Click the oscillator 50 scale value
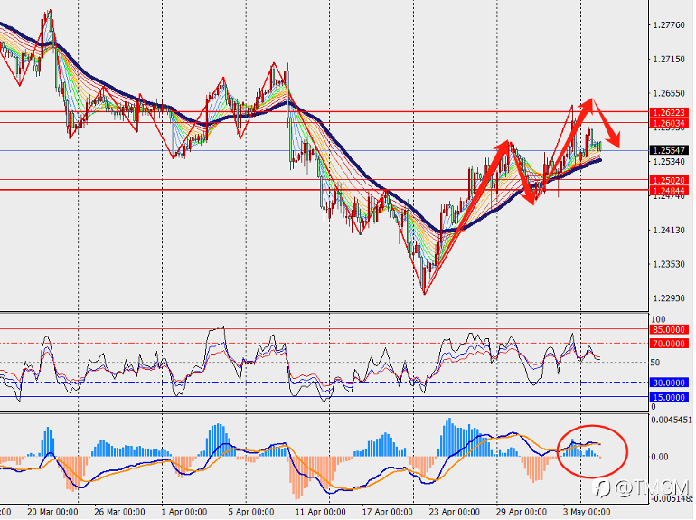 click(x=655, y=363)
